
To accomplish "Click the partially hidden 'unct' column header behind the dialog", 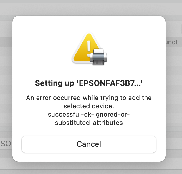I will pos(172,42).
